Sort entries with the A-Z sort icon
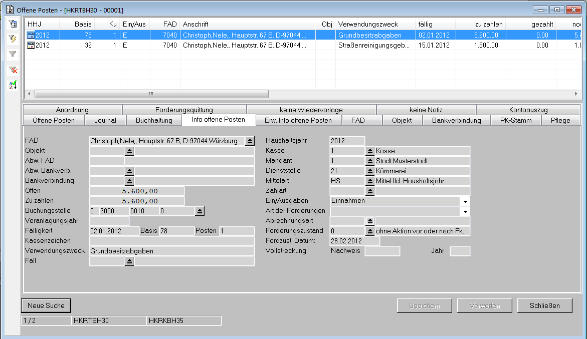Screen dimensions: 587x339 [13, 85]
